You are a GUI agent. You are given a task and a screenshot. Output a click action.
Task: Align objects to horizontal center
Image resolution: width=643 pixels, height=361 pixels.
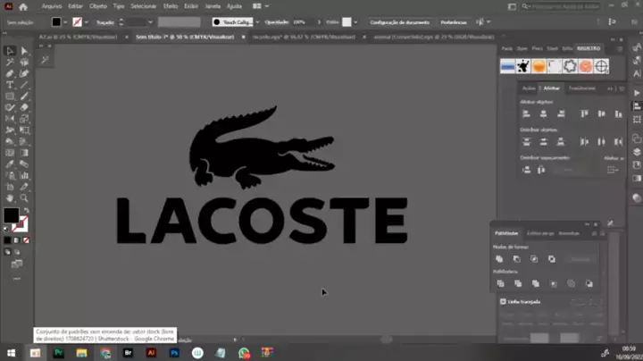point(543,113)
